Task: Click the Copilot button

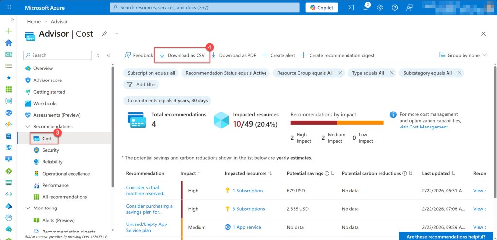Action: [x=321, y=8]
